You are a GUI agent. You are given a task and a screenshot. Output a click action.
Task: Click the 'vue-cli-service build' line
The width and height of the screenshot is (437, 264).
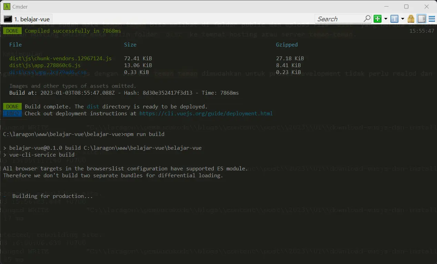click(39, 155)
